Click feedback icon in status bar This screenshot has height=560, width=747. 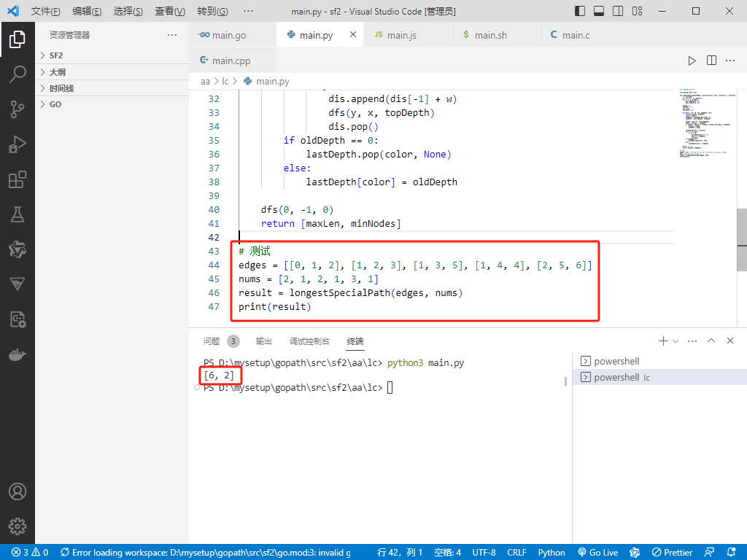point(709,553)
